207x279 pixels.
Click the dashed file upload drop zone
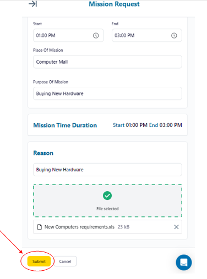coord(107,200)
